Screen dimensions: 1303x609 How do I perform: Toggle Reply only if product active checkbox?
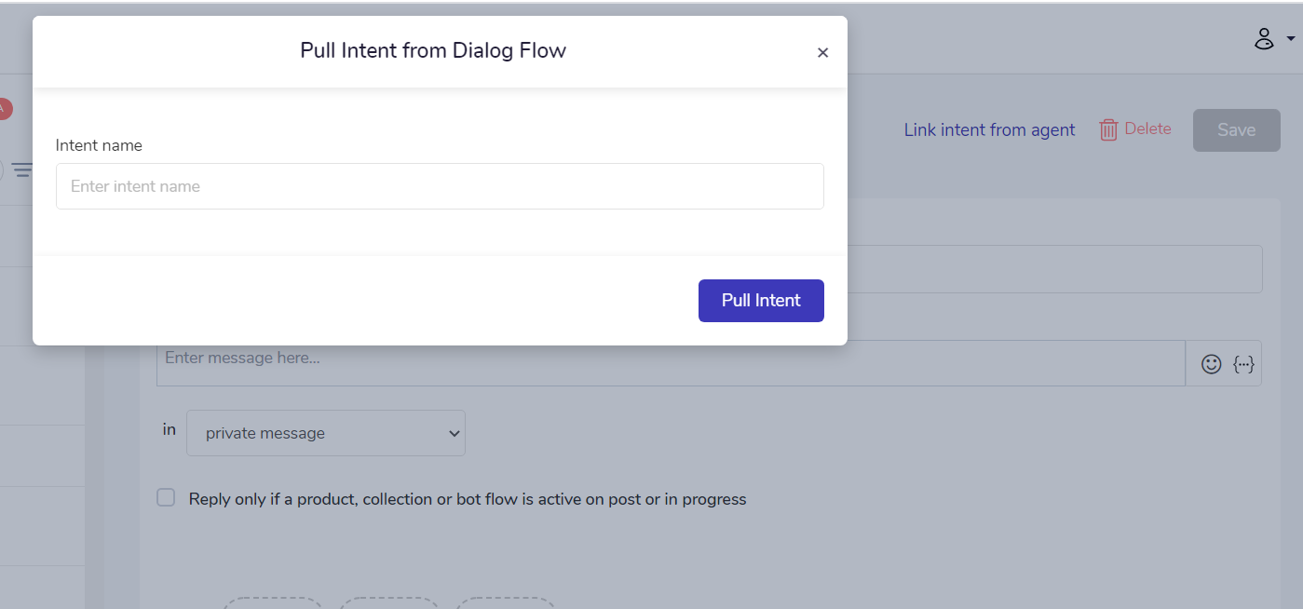pyautogui.click(x=166, y=497)
